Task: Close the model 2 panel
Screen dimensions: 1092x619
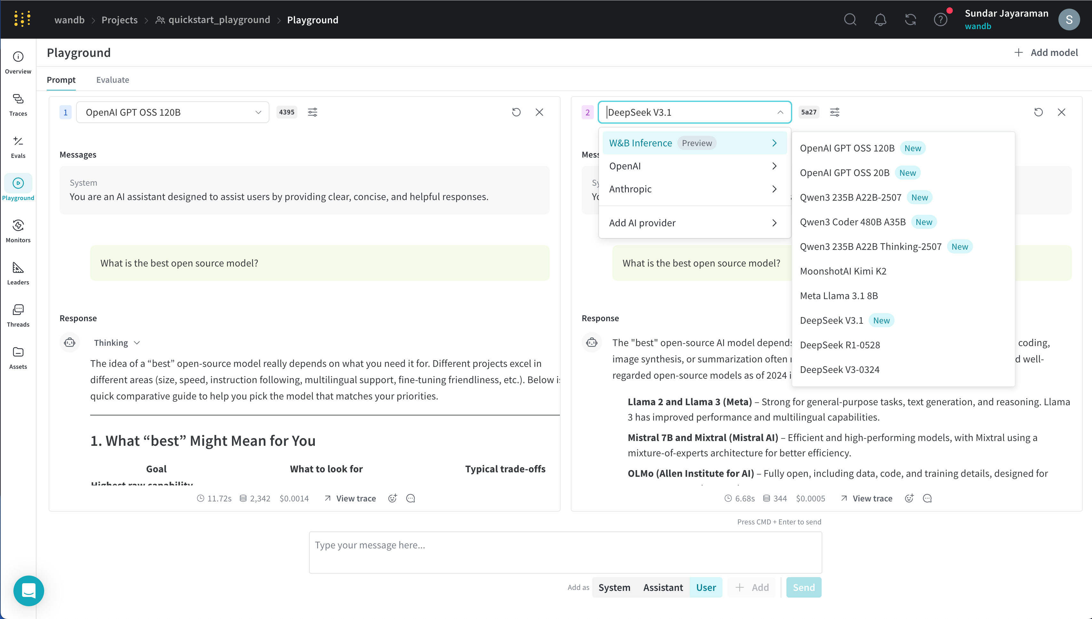Action: [1061, 112]
